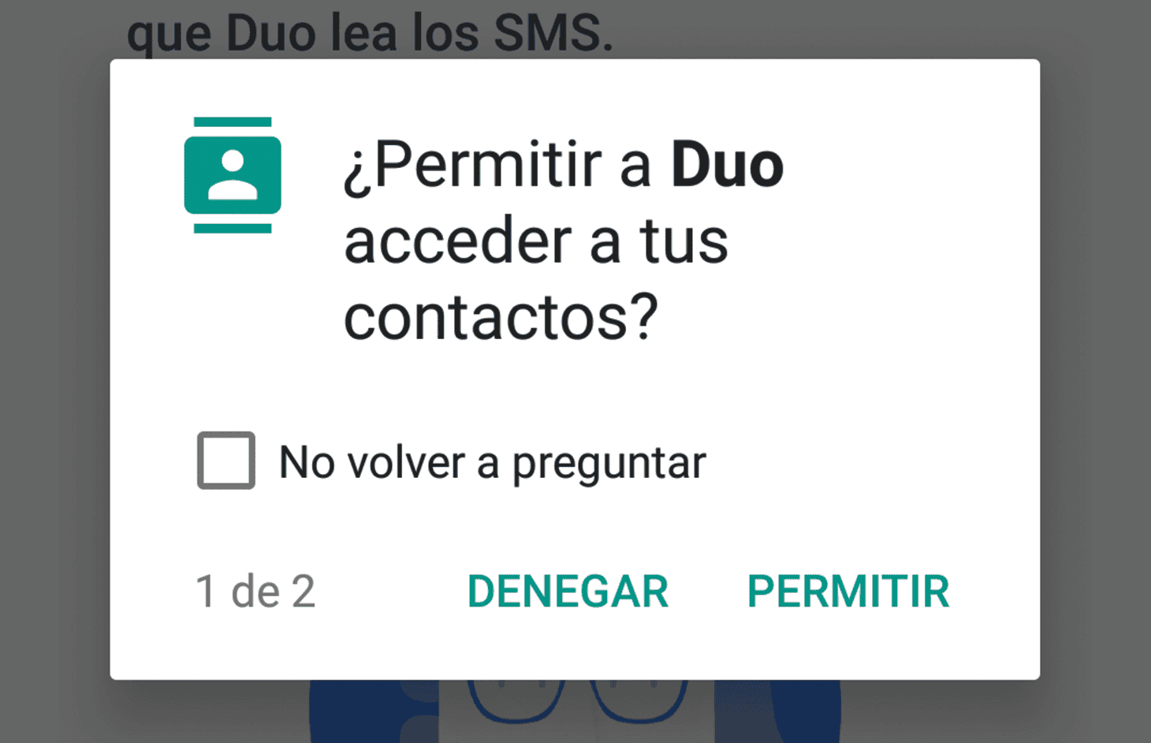Click the dark blue shape at bottom left

click(x=373, y=711)
